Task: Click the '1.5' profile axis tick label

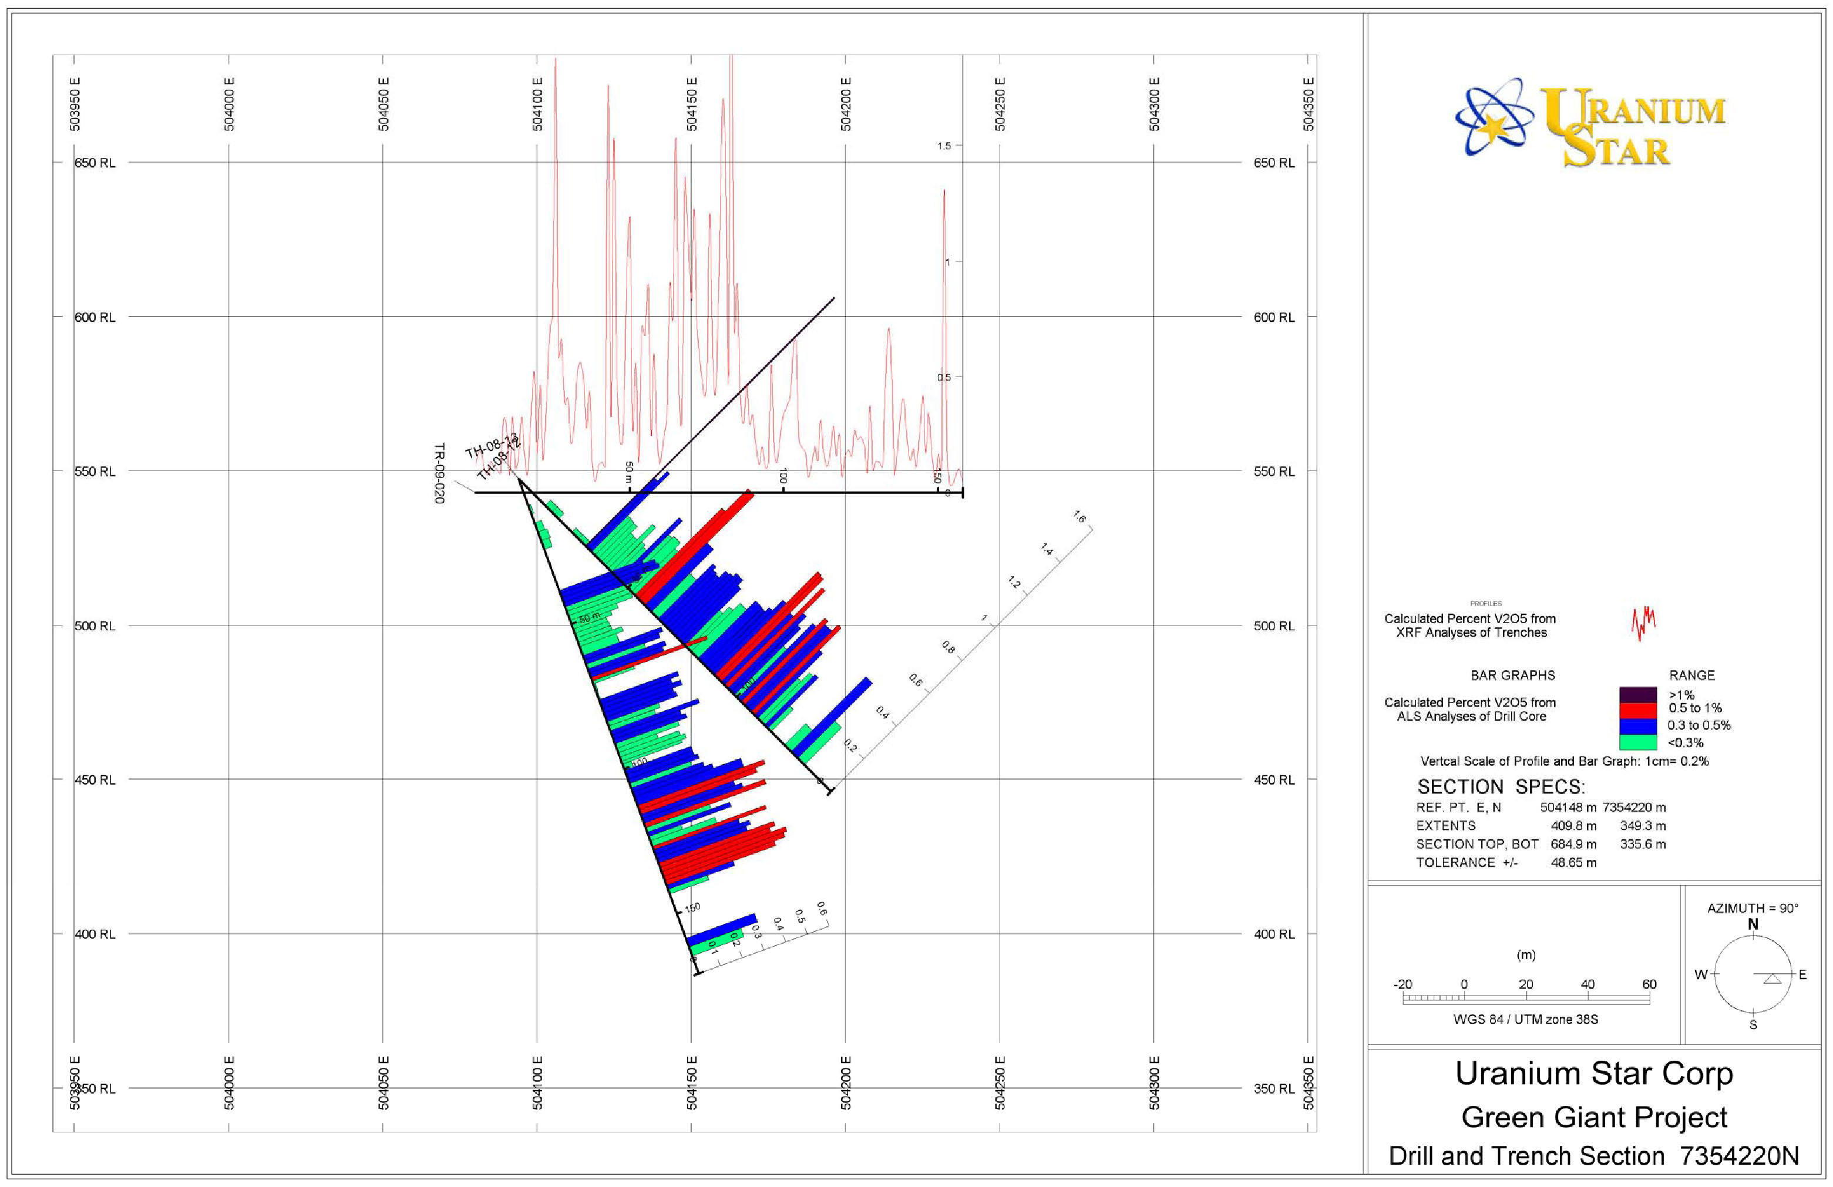Action: [x=943, y=146]
